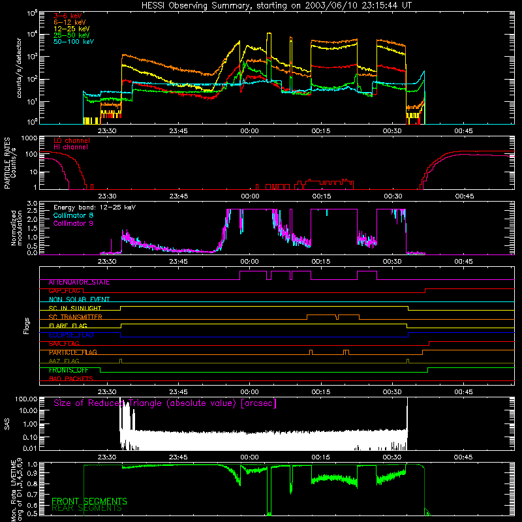Click the 00:00 time label under count-rate panel

pos(249,131)
